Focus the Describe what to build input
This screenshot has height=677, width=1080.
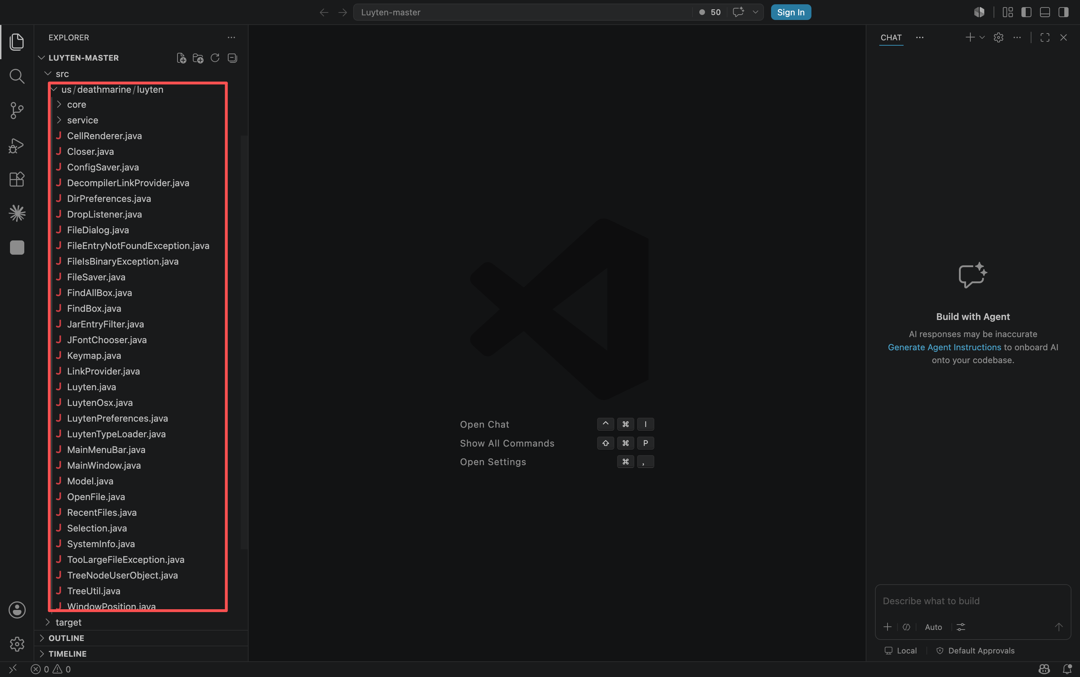[x=972, y=601]
